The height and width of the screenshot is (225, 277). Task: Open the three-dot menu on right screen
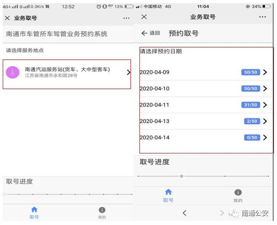(262, 17)
